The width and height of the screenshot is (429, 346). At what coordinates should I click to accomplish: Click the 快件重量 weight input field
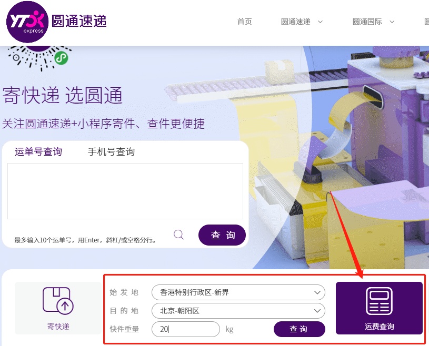point(185,329)
